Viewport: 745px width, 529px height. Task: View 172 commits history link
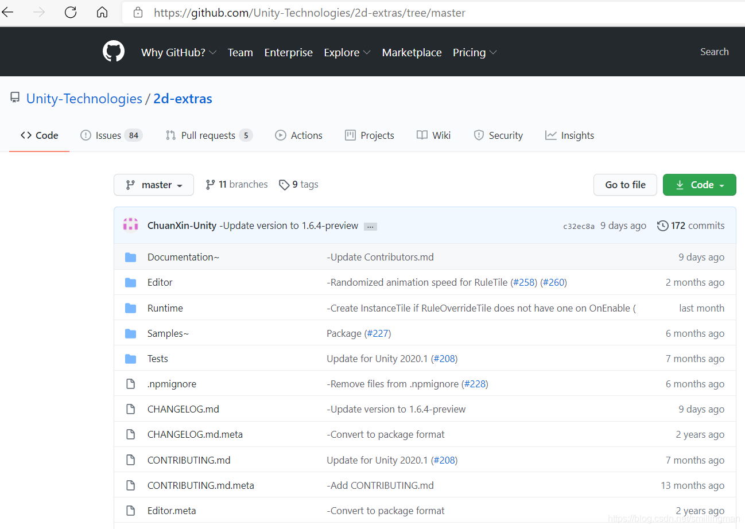pyautogui.click(x=691, y=225)
